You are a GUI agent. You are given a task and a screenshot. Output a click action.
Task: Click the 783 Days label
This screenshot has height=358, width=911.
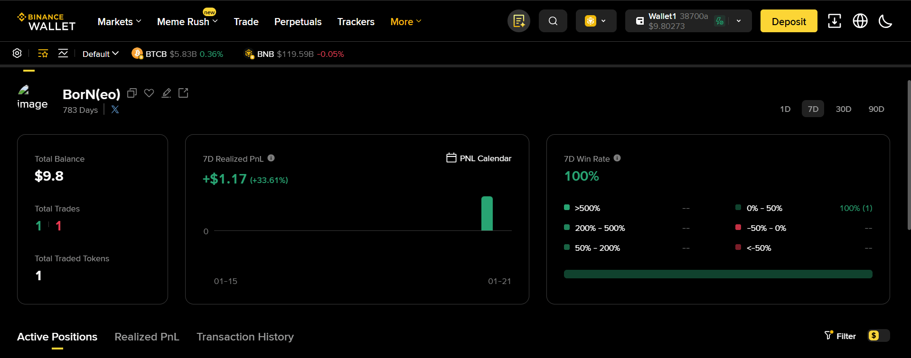tap(80, 110)
